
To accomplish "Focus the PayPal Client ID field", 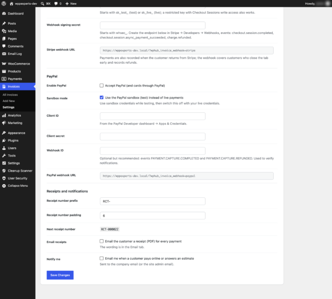I will [x=153, y=116].
